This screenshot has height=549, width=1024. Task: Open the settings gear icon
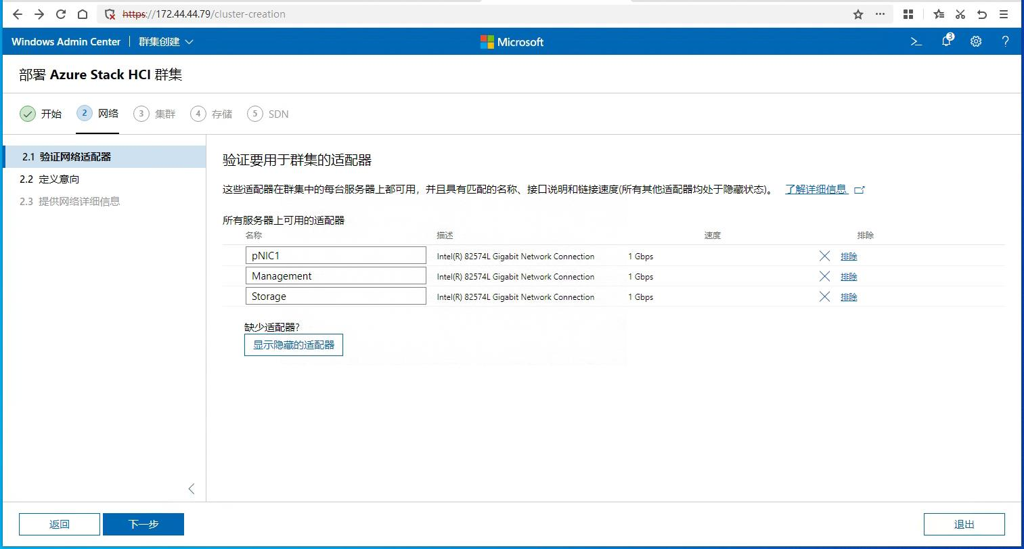[976, 41]
